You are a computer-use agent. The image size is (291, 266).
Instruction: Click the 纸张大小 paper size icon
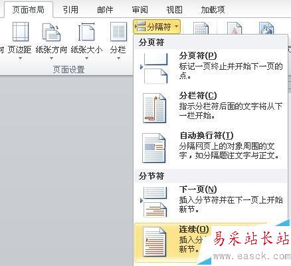pyautogui.click(x=86, y=32)
